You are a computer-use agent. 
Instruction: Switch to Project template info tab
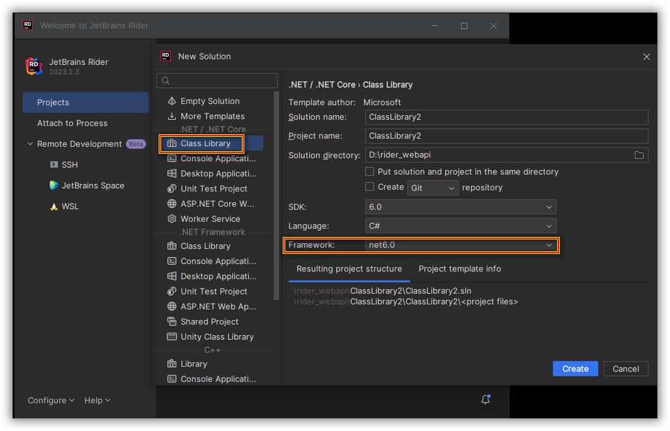click(460, 268)
